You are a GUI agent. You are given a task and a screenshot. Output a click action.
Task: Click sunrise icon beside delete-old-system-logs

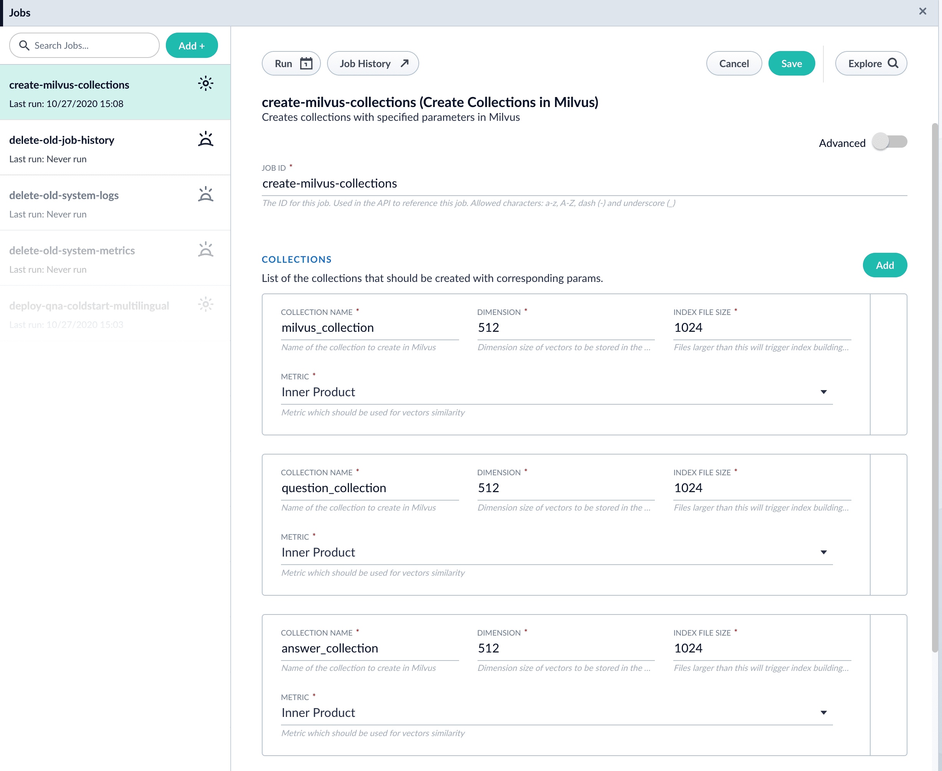(x=205, y=194)
